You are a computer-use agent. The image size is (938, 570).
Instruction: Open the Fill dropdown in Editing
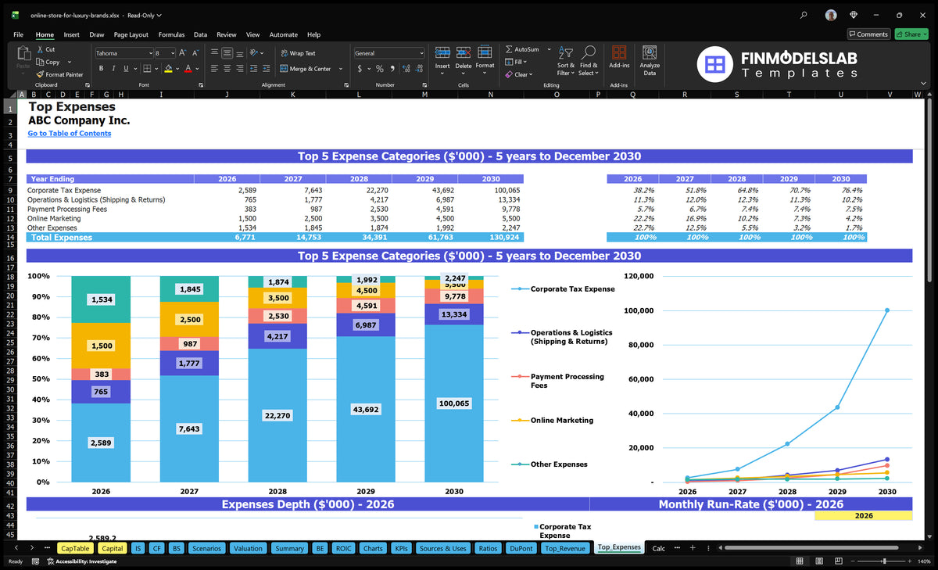[517, 62]
